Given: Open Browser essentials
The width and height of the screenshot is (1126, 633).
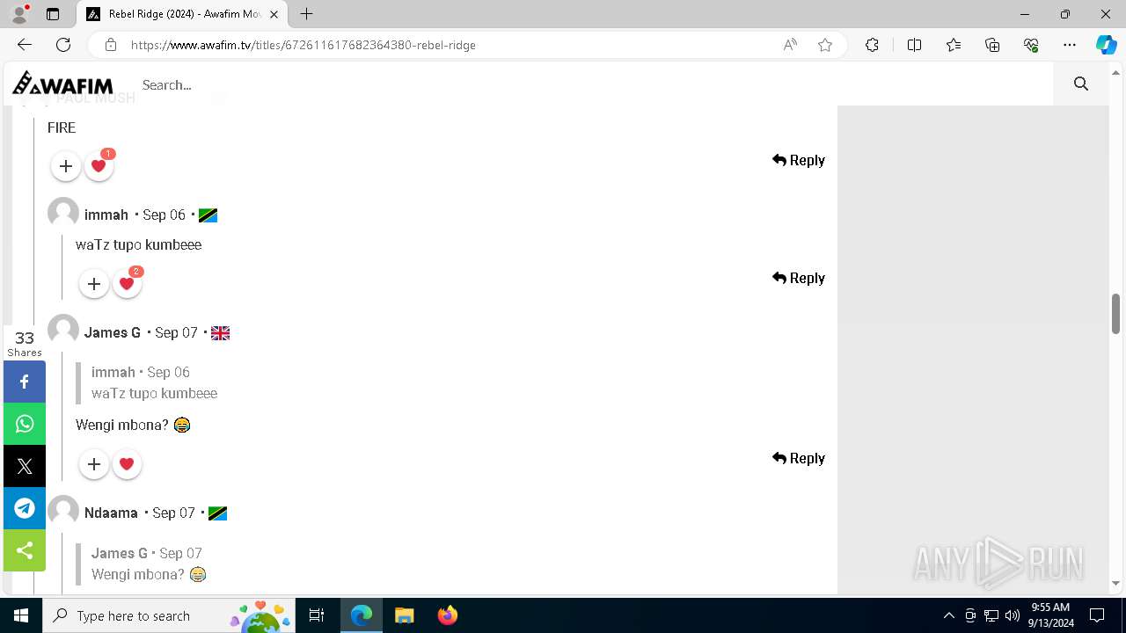Looking at the screenshot, I should point(1031,45).
